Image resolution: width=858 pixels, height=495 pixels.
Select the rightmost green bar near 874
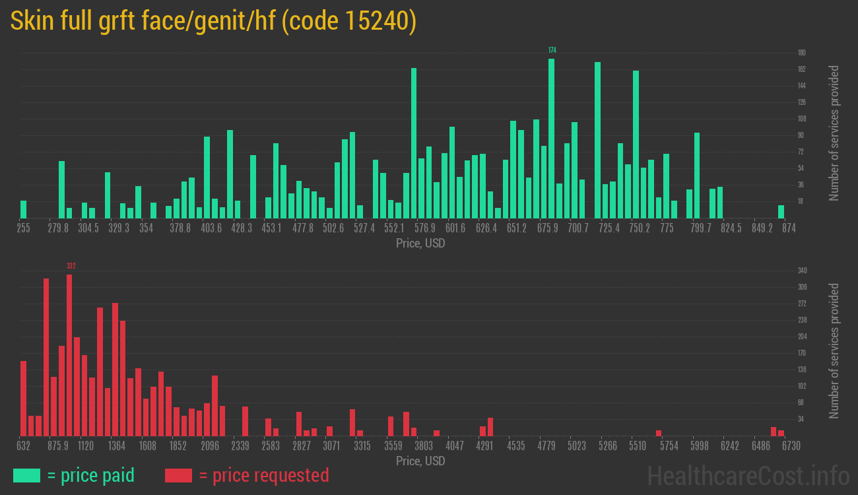click(x=781, y=212)
